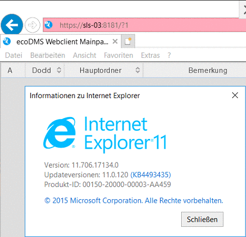Open the Ansicht menu
Viewport: 246px width, 237px height.
tap(85, 55)
